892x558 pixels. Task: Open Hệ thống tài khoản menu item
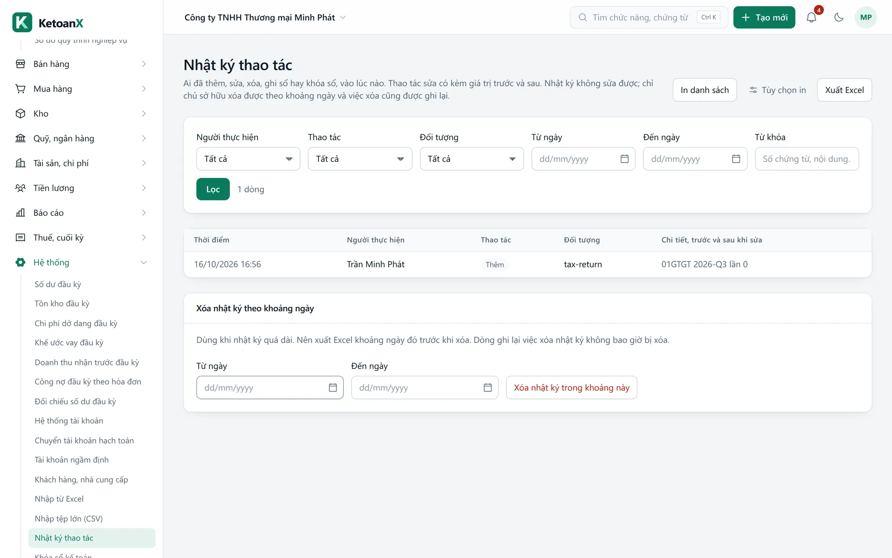(x=69, y=421)
